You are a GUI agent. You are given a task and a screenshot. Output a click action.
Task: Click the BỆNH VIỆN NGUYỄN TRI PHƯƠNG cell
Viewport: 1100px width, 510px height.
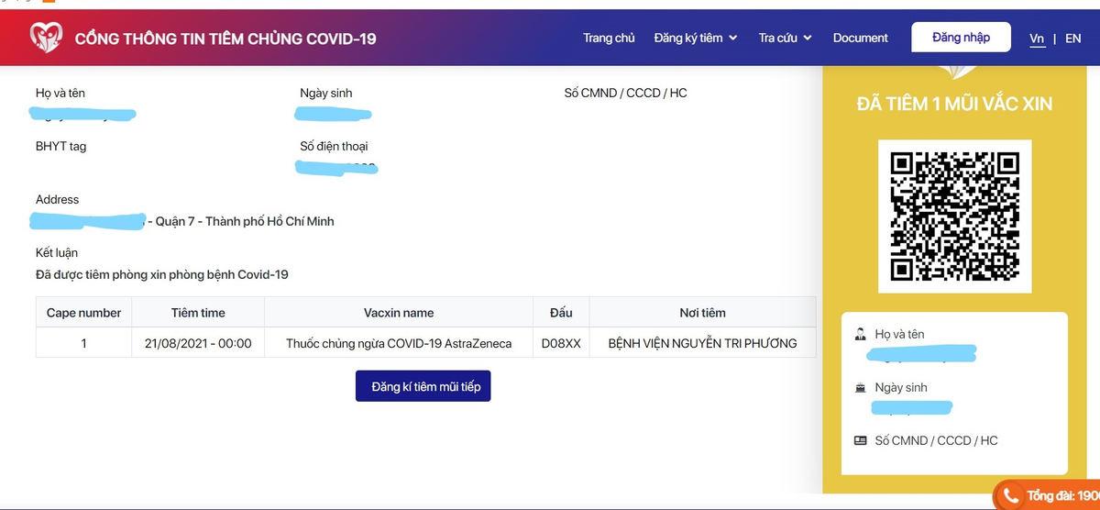click(x=702, y=344)
